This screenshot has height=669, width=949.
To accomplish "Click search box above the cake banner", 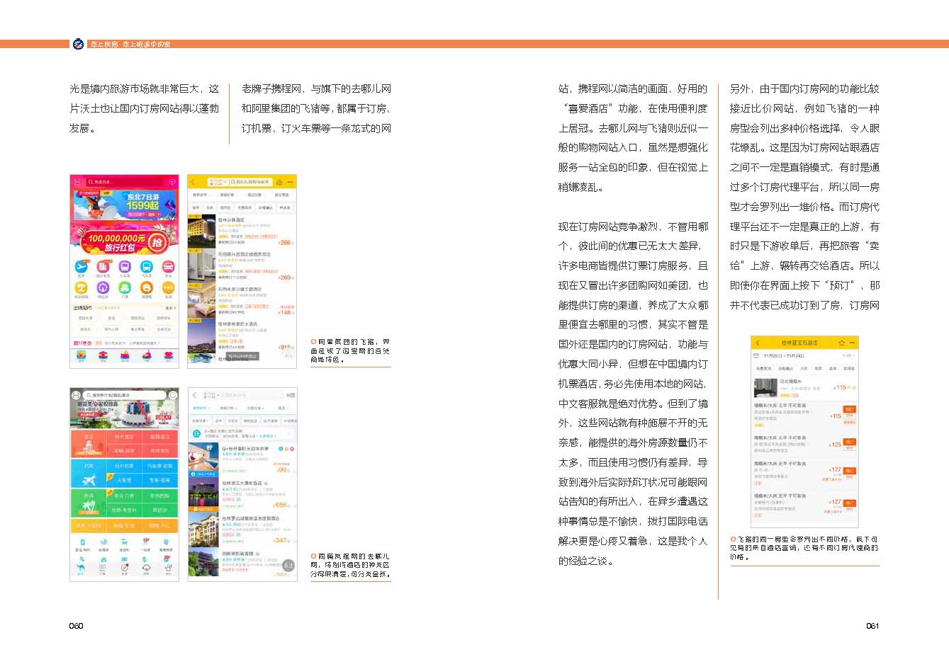I will click(124, 395).
